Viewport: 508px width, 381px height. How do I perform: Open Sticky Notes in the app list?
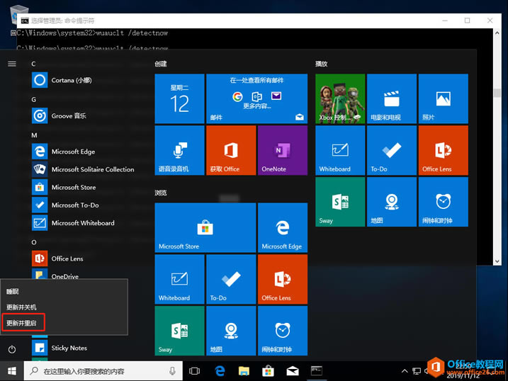(x=60, y=348)
